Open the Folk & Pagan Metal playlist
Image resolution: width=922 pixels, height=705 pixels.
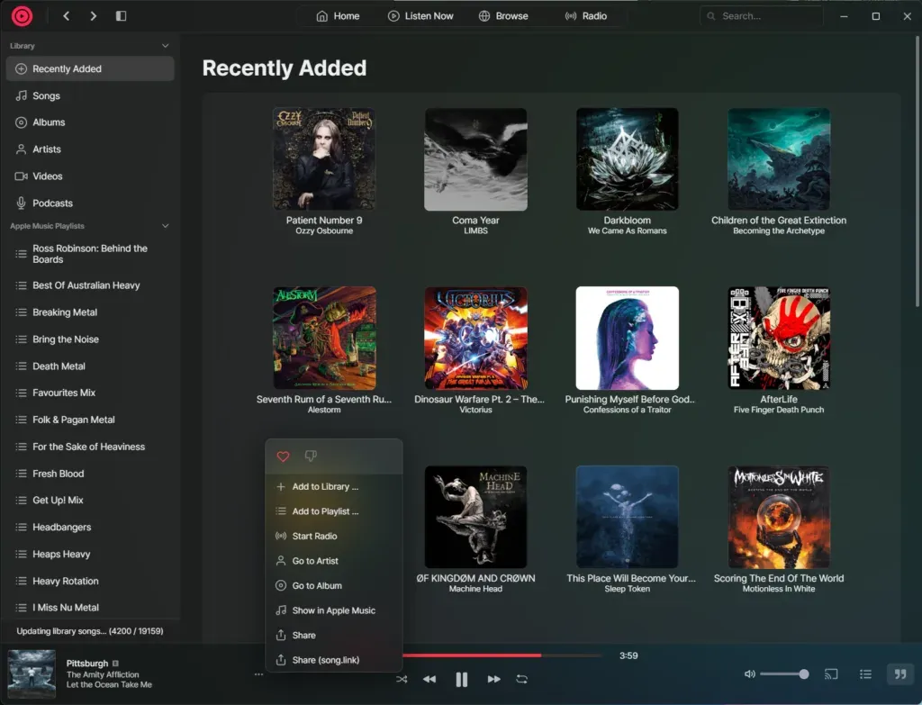point(90,420)
